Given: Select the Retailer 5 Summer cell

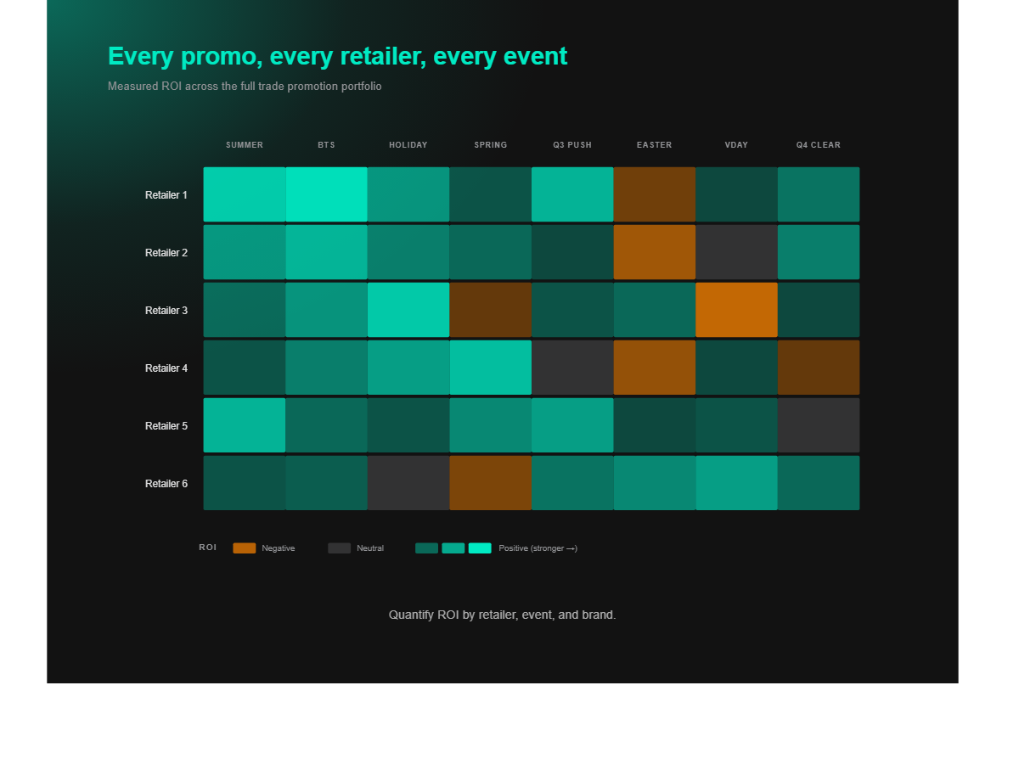Looking at the screenshot, I should tap(245, 425).
